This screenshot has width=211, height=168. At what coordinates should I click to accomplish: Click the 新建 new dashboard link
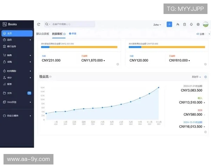(73, 34)
